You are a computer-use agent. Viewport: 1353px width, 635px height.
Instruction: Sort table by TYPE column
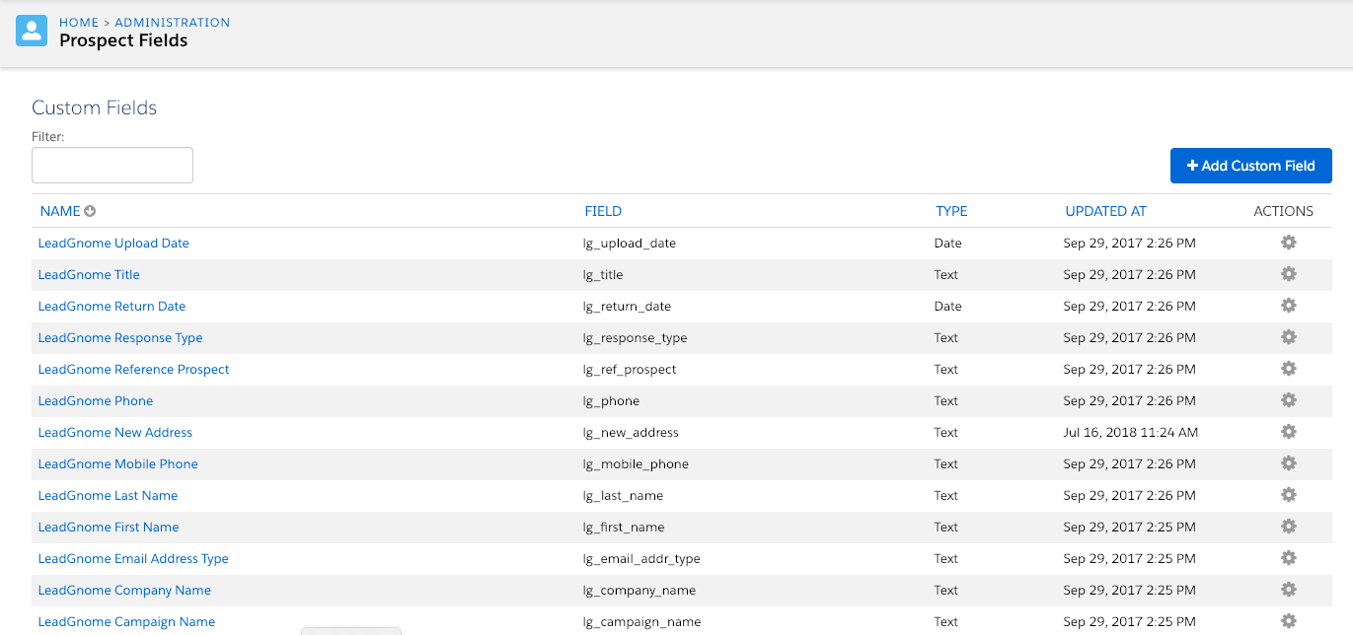coord(951,211)
